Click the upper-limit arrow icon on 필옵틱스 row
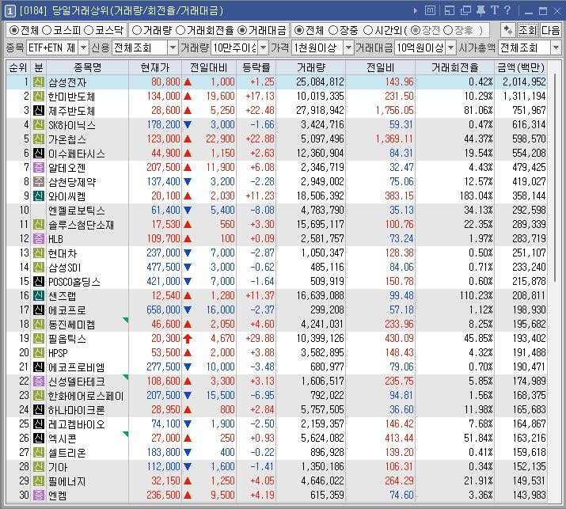The image size is (566, 509). pyautogui.click(x=188, y=339)
